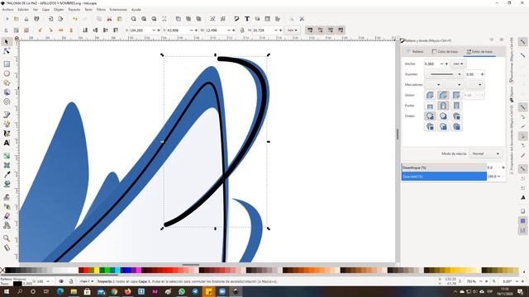This screenshot has width=529, height=297.
Task: Select the Text tool in the toolbox
Action: 7,143
